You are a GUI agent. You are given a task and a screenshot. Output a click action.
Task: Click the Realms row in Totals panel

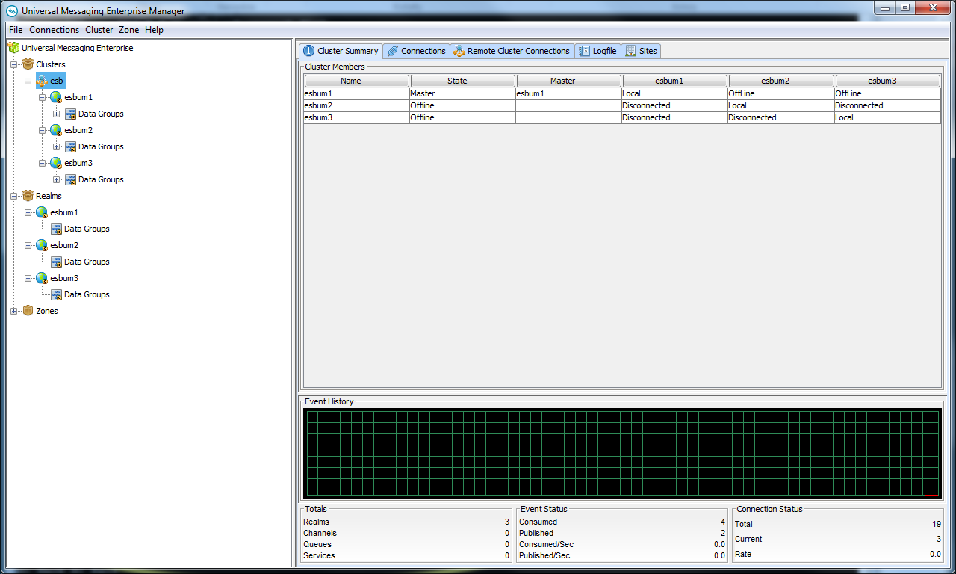click(x=406, y=522)
